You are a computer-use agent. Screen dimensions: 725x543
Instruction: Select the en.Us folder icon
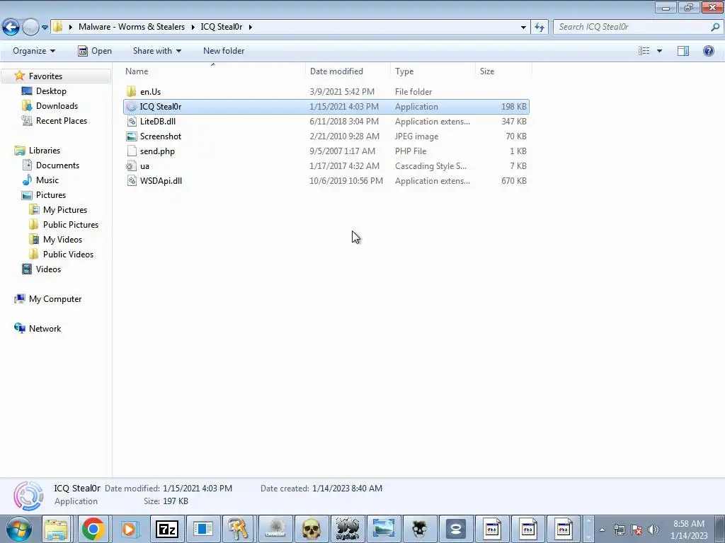(x=131, y=91)
